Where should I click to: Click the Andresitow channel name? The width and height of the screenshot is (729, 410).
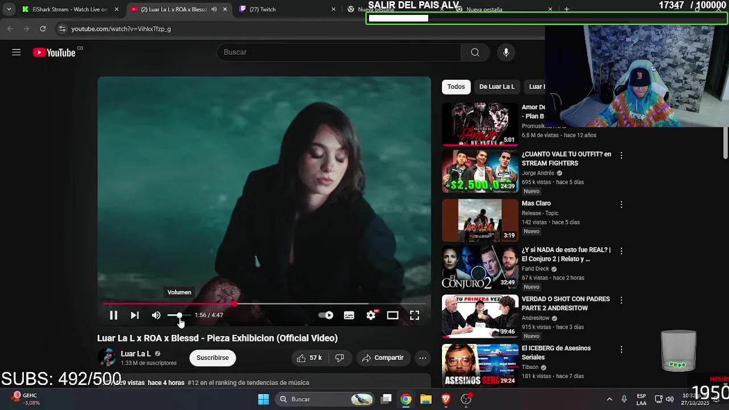tap(535, 318)
